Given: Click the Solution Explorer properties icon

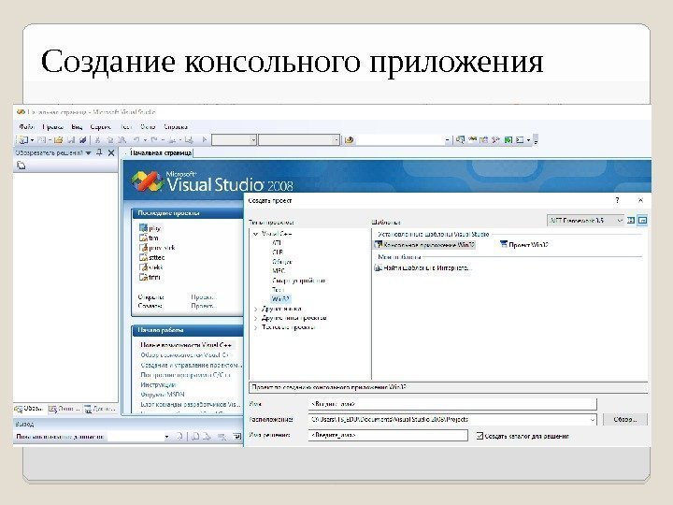Looking at the screenshot, I should pyautogui.click(x=21, y=166).
